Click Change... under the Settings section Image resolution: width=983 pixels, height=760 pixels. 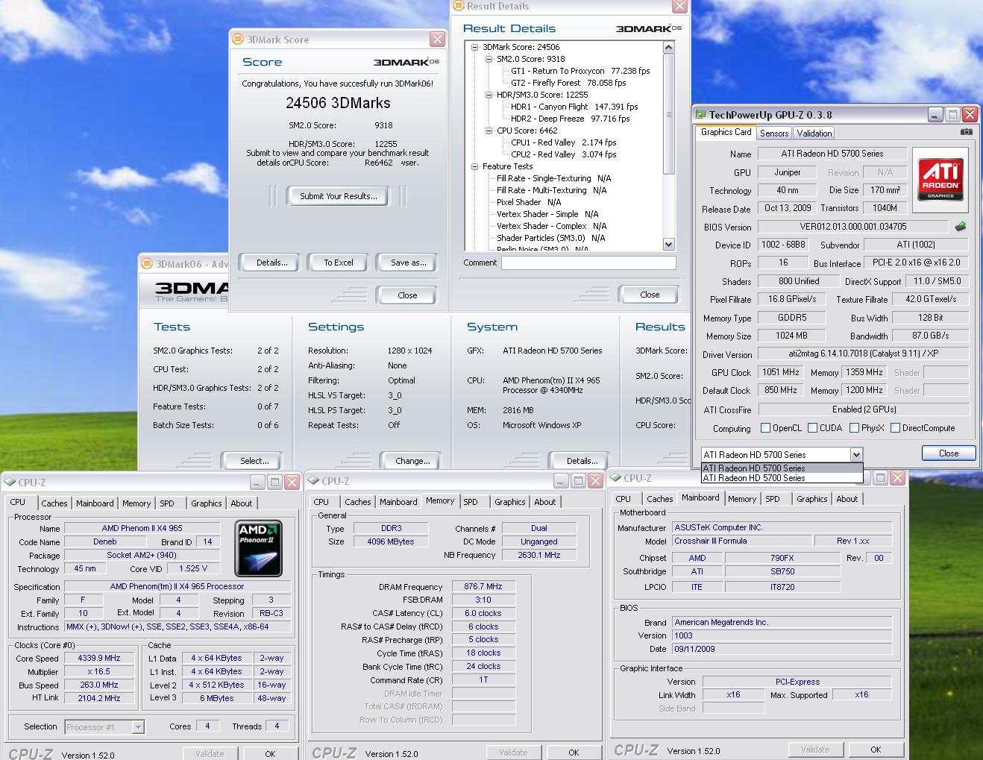pos(412,461)
